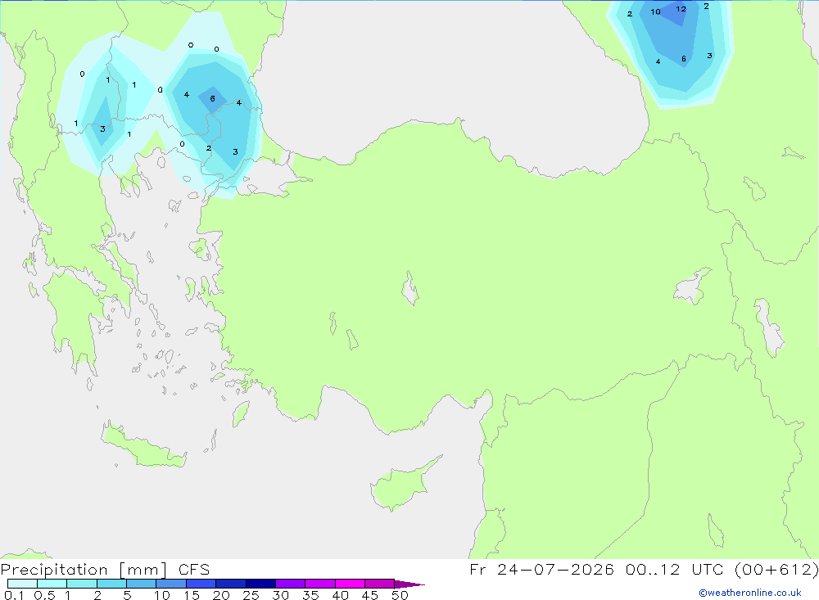Click the '50' legend scale label
Image resolution: width=819 pixels, height=600 pixels.
point(400,595)
